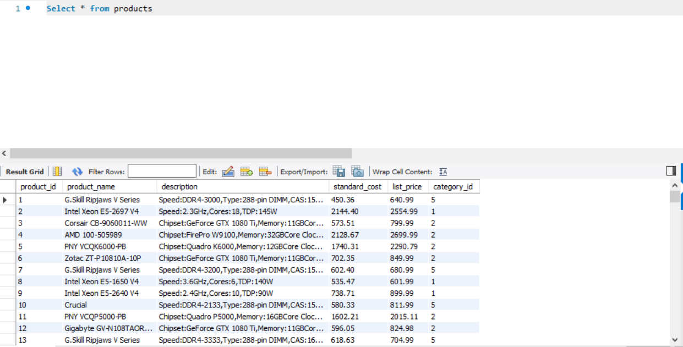This screenshot has height=347, width=683.
Task: Click the 'Speed:DDR4-2133' description cell
Action: tap(243, 305)
